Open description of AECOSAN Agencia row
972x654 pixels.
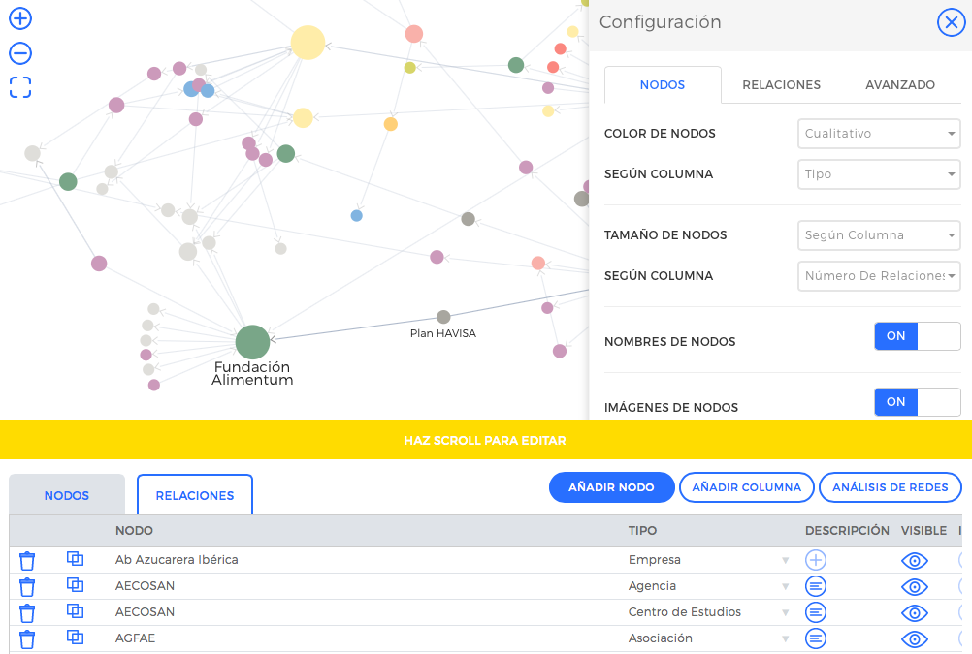816,586
